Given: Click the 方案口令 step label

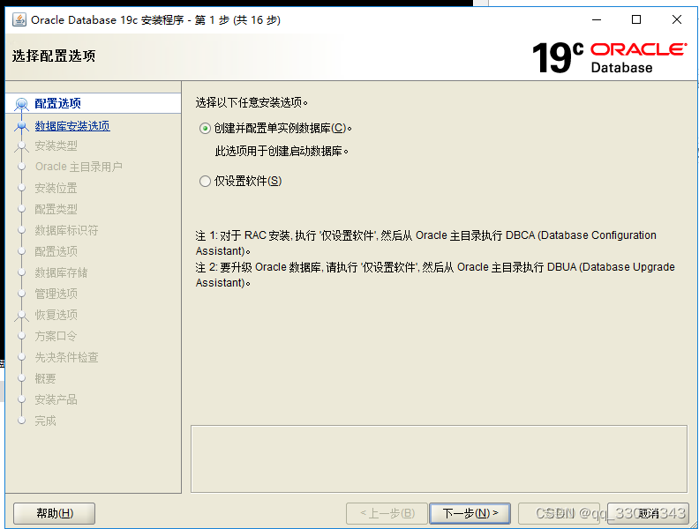Looking at the screenshot, I should 56,336.
